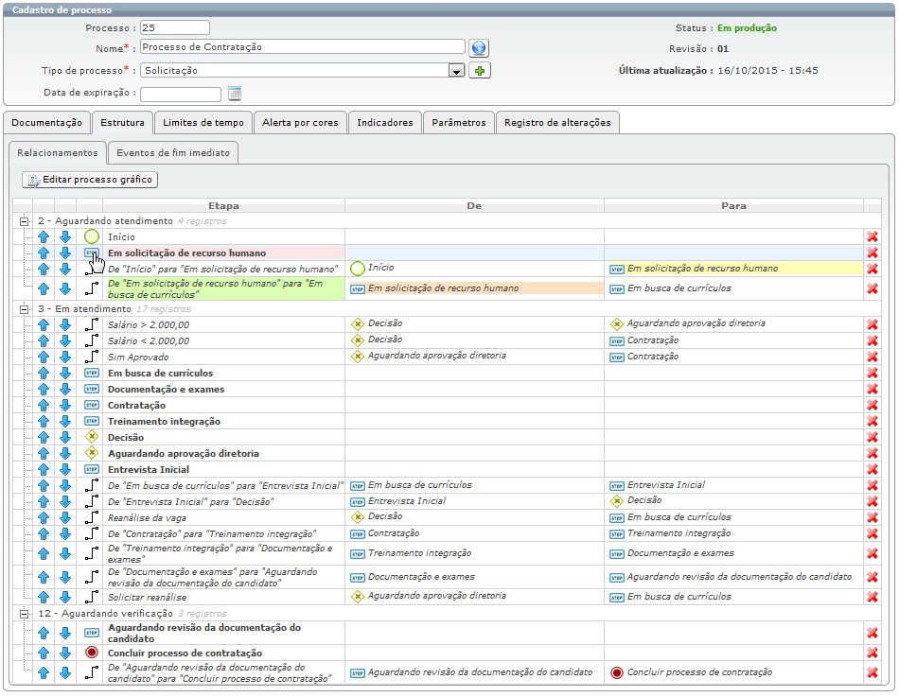
Task: Switch to the Limites de tempo tab
Action: tap(203, 123)
